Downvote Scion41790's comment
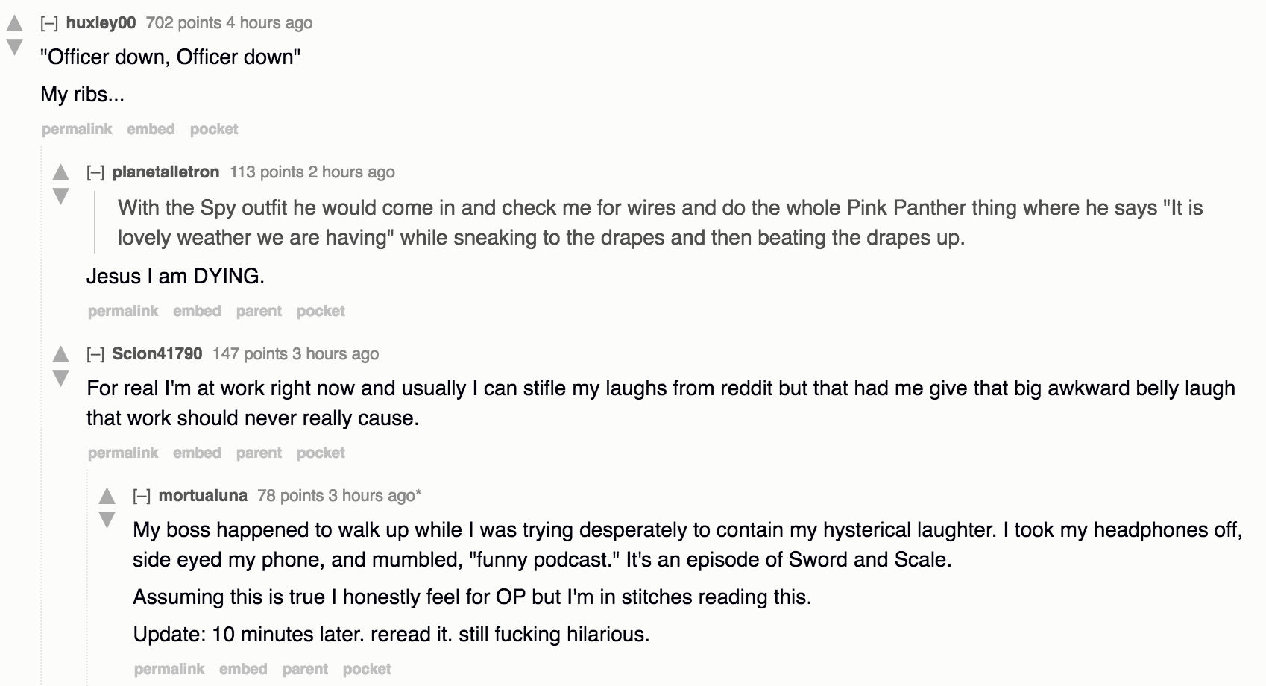Image resolution: width=1266 pixels, height=686 pixels. pyautogui.click(x=60, y=379)
